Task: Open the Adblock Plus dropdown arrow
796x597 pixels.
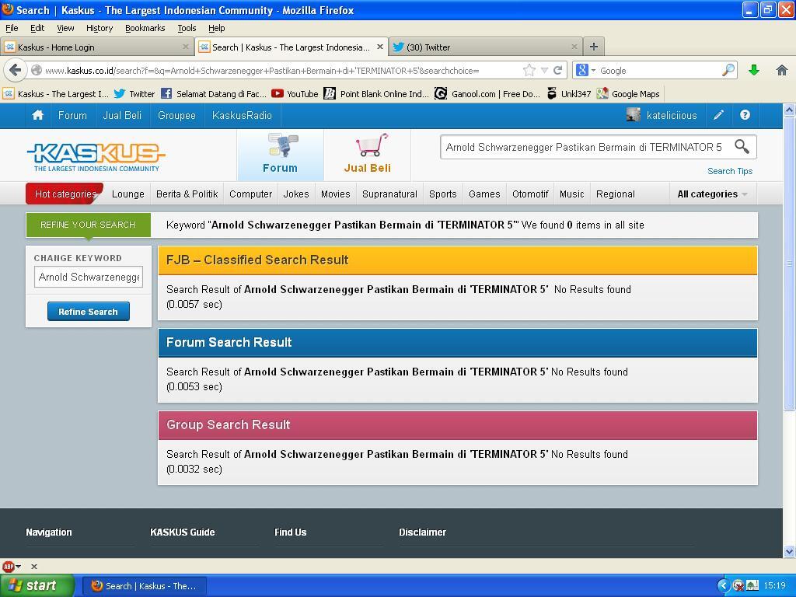Action: [19, 566]
